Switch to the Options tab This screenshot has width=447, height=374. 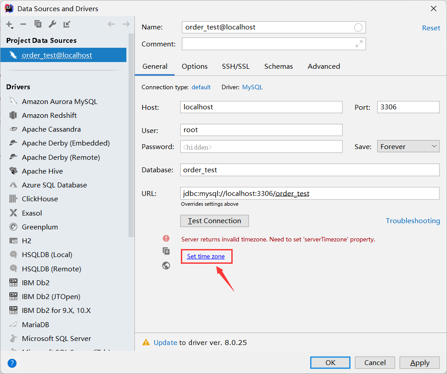tap(195, 66)
